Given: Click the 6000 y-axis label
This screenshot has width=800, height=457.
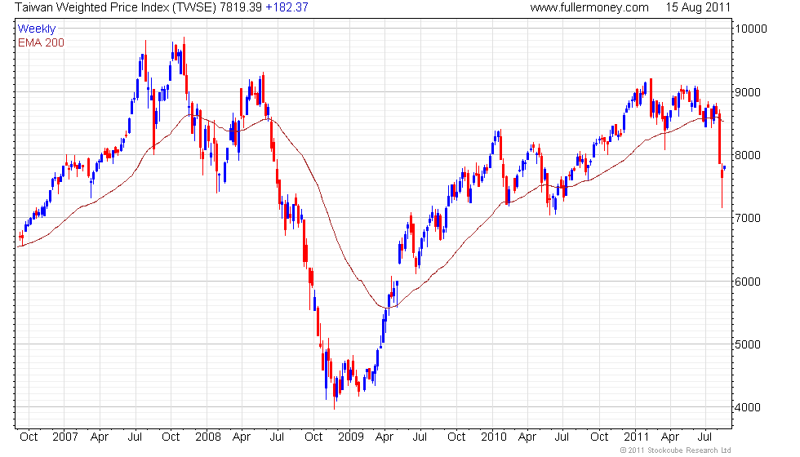Looking at the screenshot, I should pyautogui.click(x=748, y=282).
